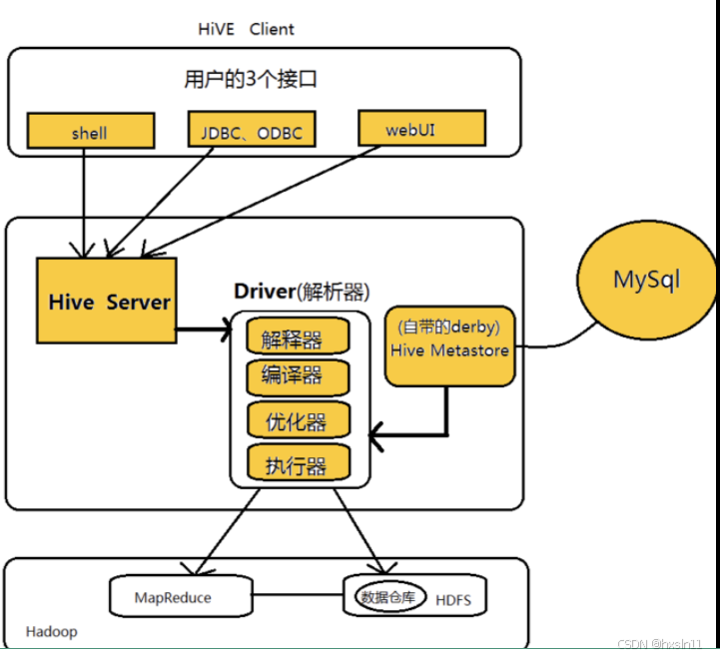
Task: Click the Hive Server block
Action: [107, 301]
